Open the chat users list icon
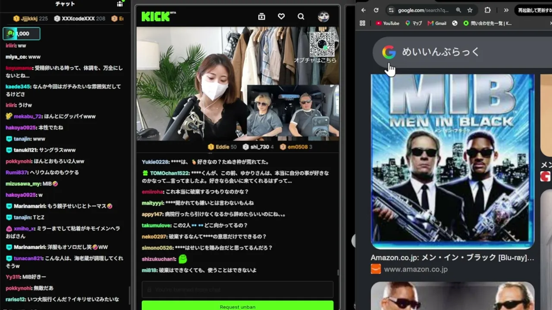The image size is (552, 310). tap(120, 4)
